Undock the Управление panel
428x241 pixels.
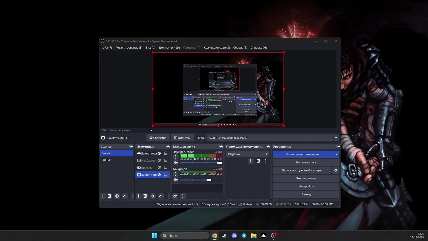338,146
